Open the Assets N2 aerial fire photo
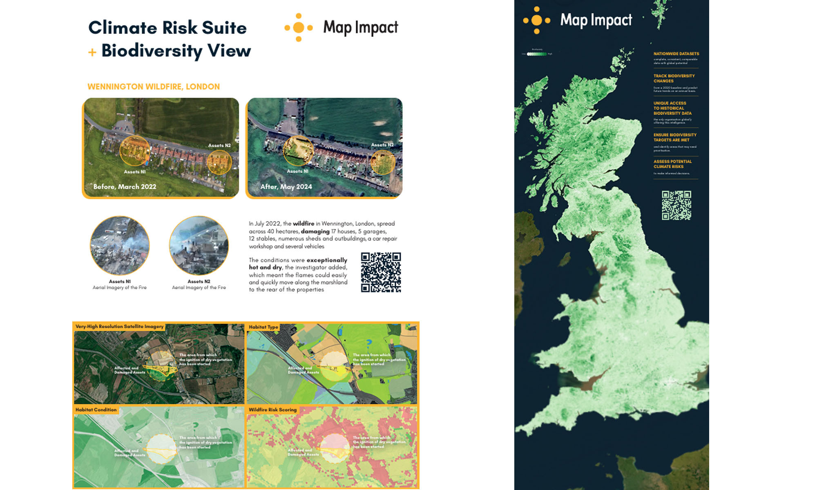This screenshot has width=817, height=490. (x=199, y=245)
